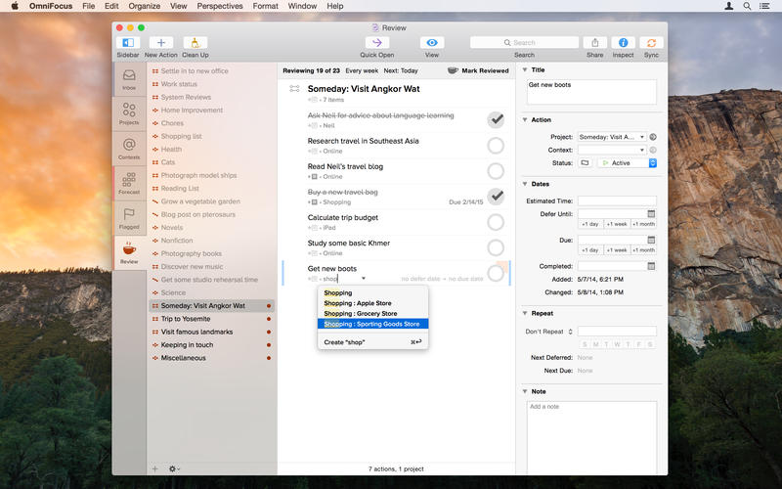The height and width of the screenshot is (489, 782).
Task: Open the Status Active dropdown
Action: pyautogui.click(x=627, y=163)
